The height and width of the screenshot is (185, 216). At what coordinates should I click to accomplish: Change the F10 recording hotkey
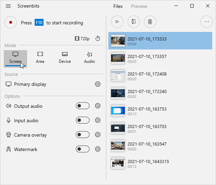pos(39,22)
